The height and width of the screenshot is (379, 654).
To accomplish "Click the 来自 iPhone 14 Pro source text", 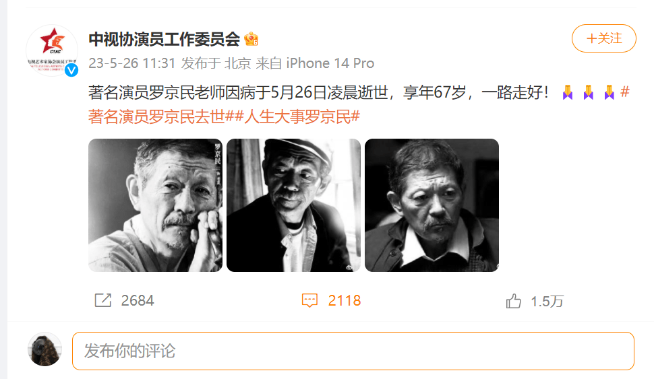I will [315, 63].
